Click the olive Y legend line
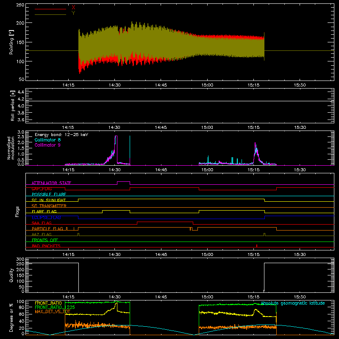 tap(50, 14)
